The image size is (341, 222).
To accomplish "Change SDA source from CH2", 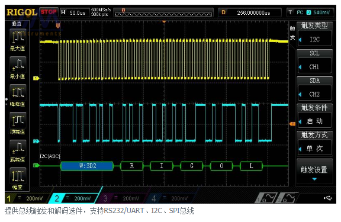I will coord(314,94).
